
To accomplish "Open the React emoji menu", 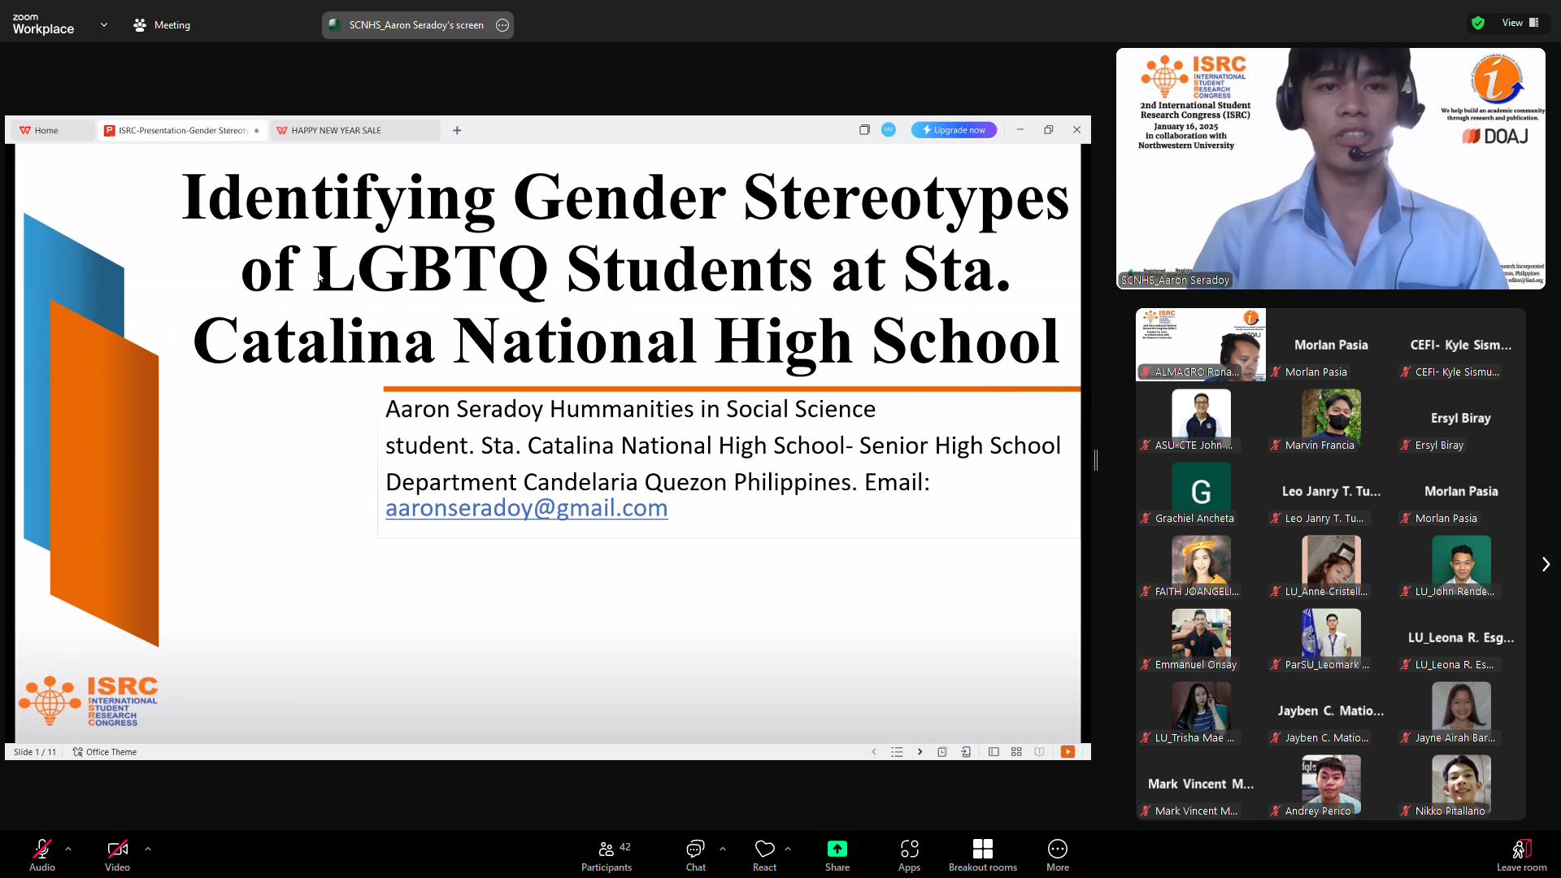I will [x=764, y=854].
